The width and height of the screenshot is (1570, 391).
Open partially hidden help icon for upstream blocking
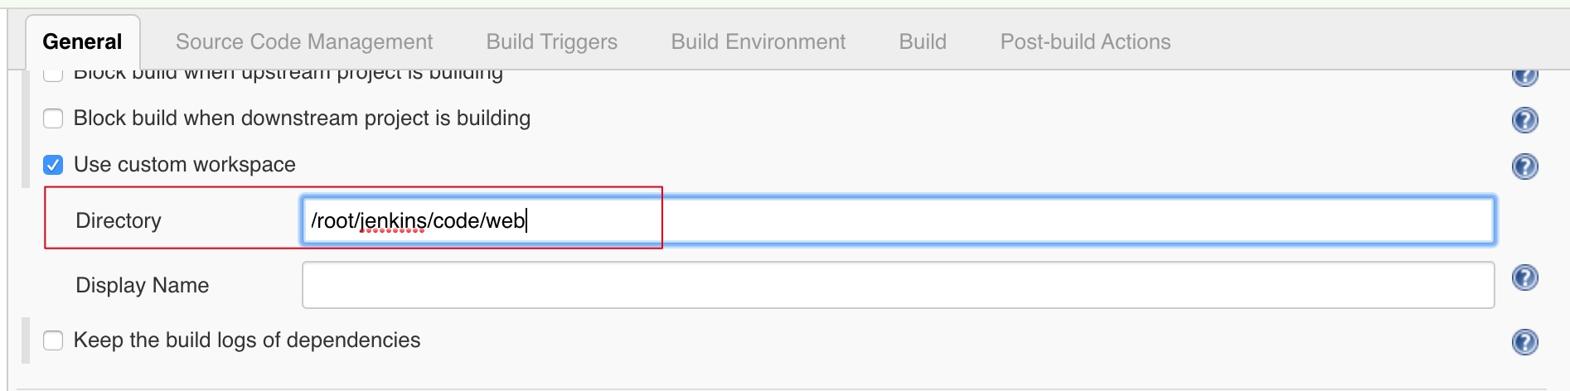click(x=1524, y=77)
